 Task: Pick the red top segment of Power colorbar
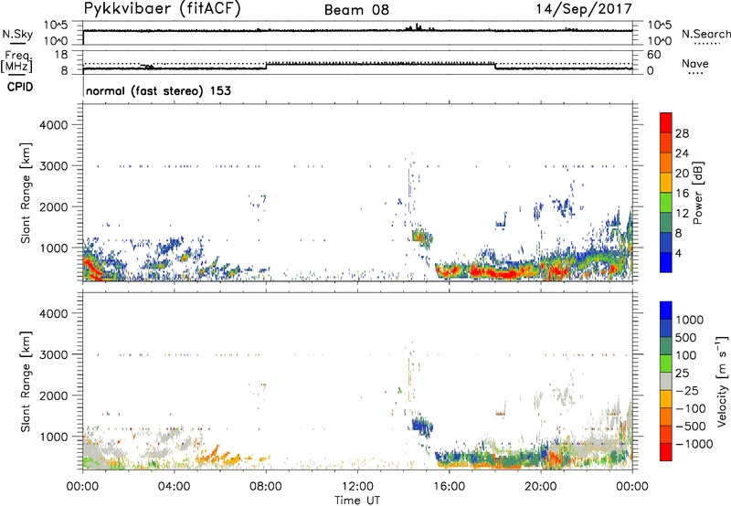[666, 123]
